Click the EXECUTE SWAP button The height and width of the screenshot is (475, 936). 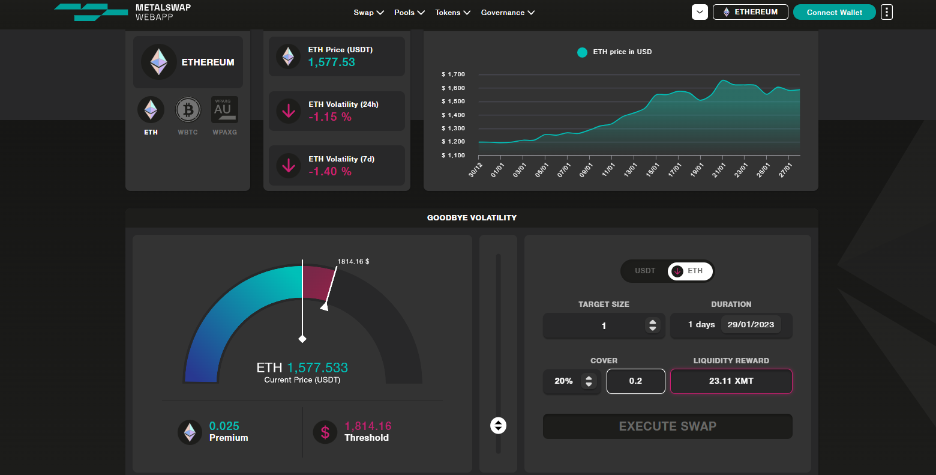(668, 426)
